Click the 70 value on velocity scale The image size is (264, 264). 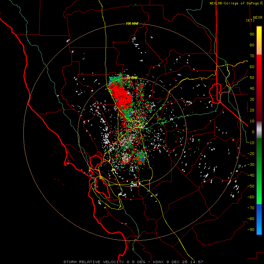coord(252,56)
